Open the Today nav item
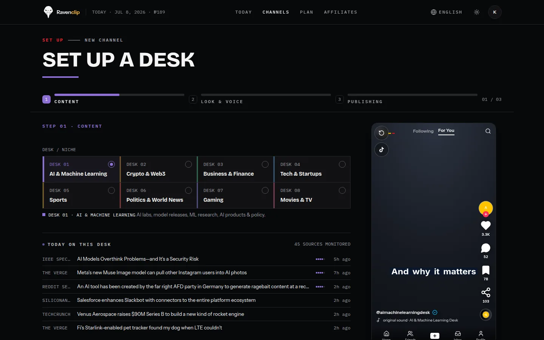This screenshot has width=544, height=340. tap(243, 12)
